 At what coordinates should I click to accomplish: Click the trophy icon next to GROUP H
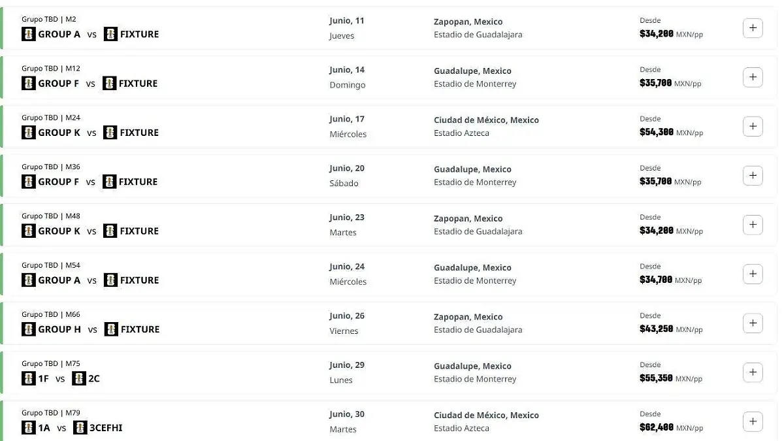[x=29, y=329]
